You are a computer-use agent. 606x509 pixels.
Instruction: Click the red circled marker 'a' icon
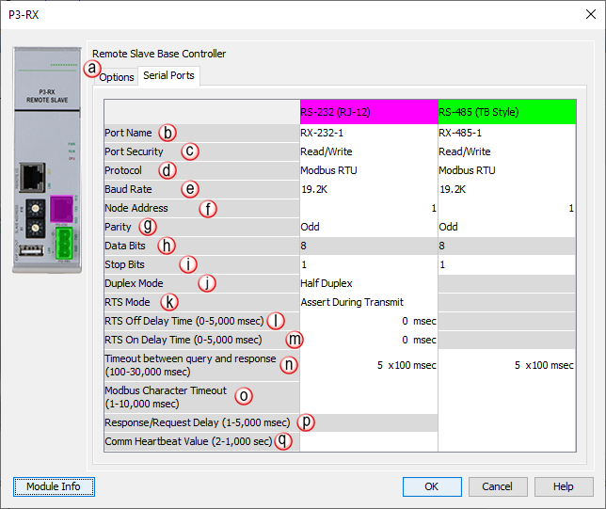(x=91, y=68)
